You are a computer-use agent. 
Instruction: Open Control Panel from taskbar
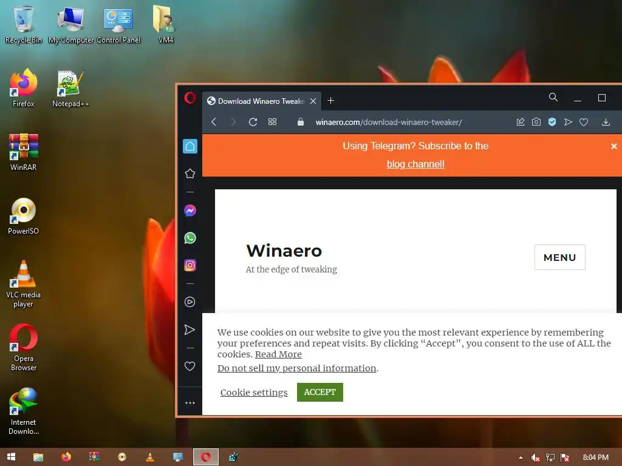click(x=178, y=457)
